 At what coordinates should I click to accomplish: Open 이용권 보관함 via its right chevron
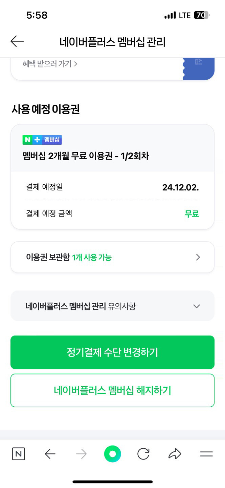[198, 257]
